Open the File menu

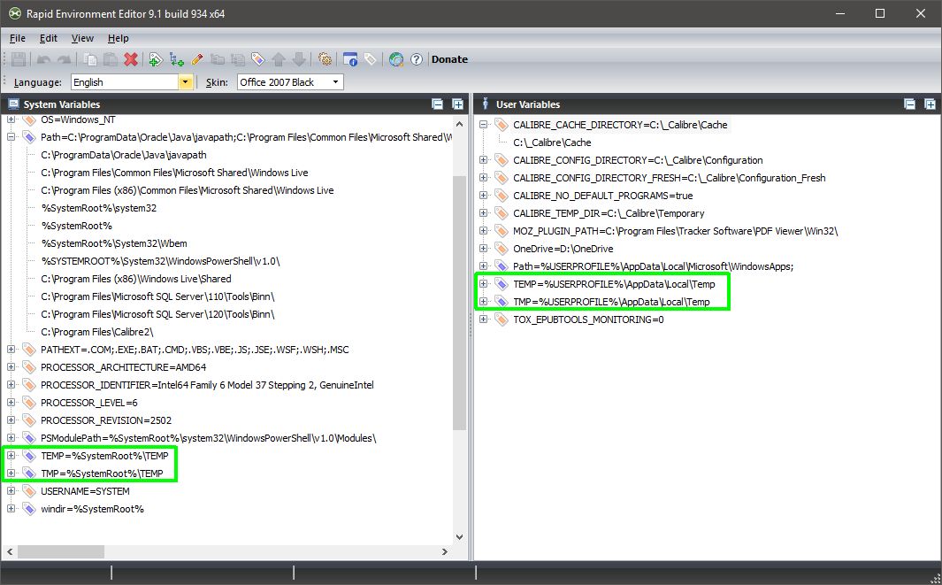(x=18, y=38)
